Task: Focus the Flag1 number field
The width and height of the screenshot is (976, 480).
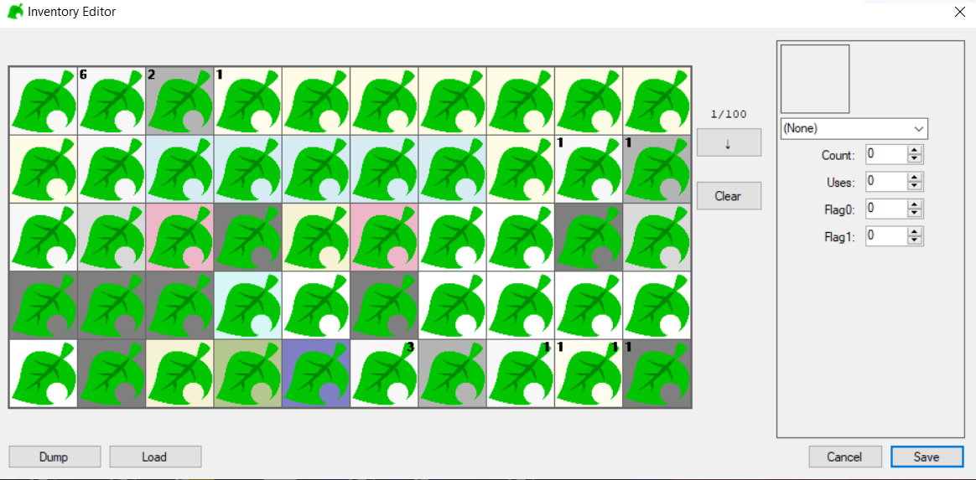Action: point(887,236)
